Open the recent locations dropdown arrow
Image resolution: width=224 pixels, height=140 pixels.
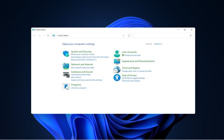tap(44, 36)
